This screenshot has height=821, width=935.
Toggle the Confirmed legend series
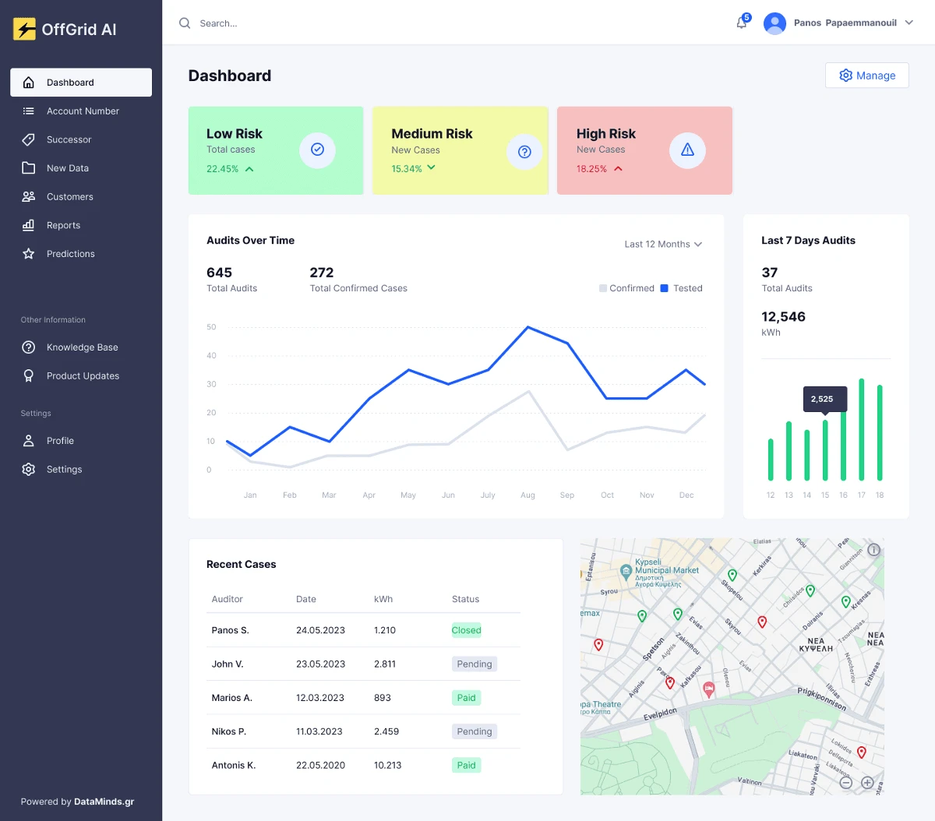(x=626, y=288)
